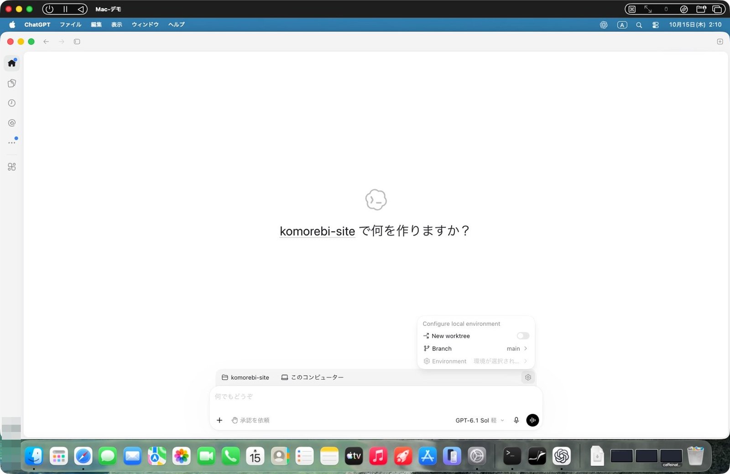Go forward with the right arrow

click(62, 41)
